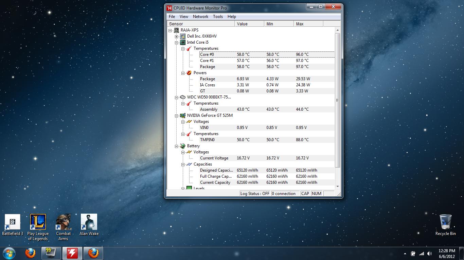
Task: Click the Battery icon in the tree
Action: [x=183, y=146]
